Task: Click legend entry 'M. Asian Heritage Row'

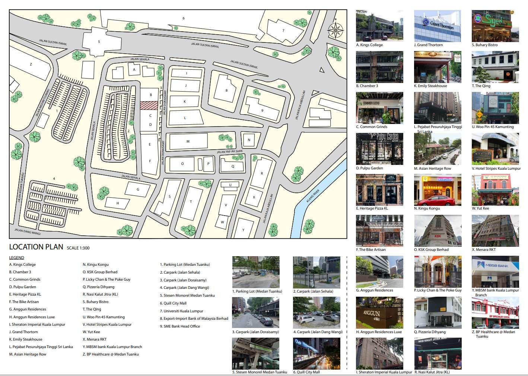Action: 28,354
